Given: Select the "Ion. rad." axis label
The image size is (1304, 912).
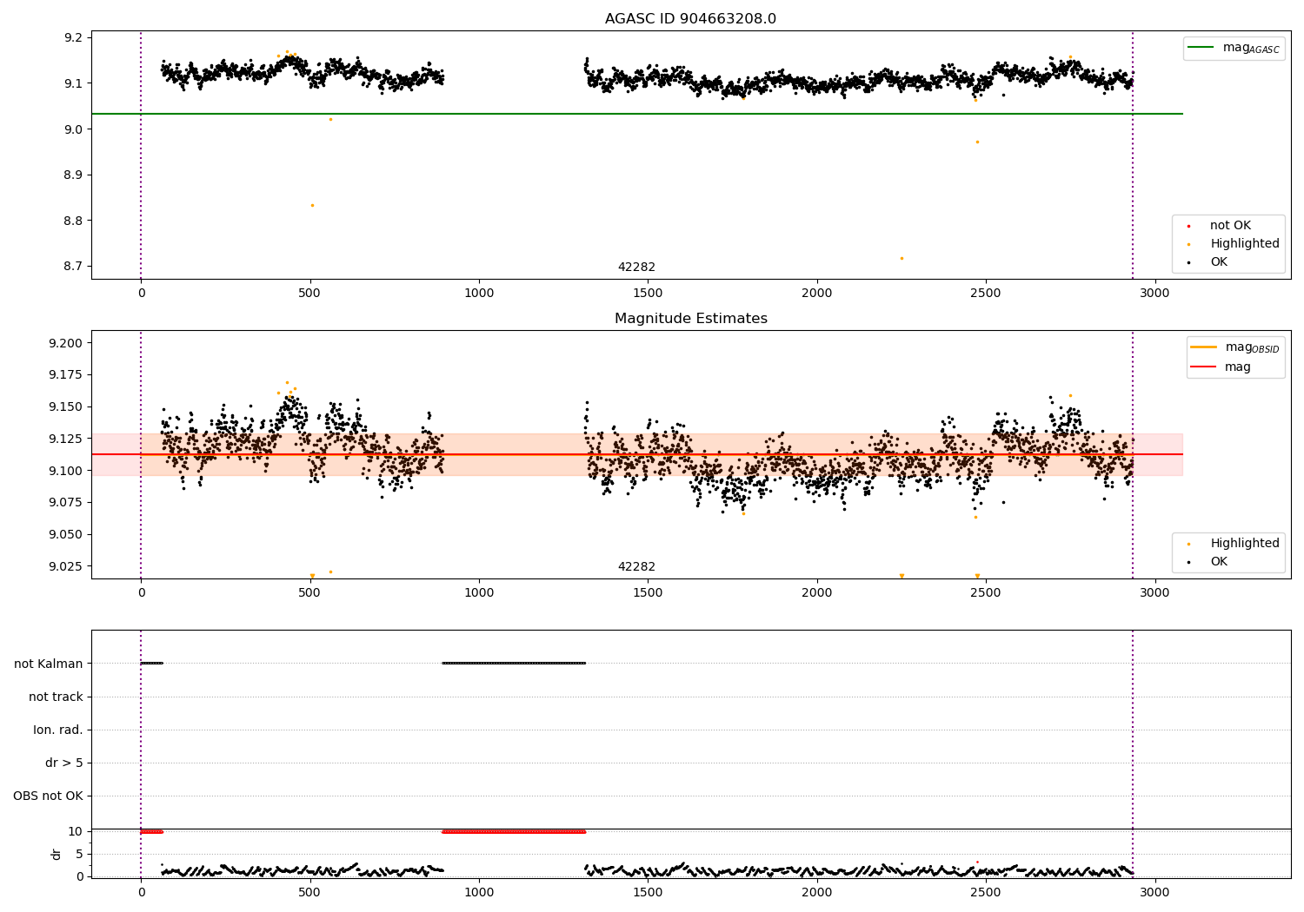Looking at the screenshot, I should click(58, 730).
